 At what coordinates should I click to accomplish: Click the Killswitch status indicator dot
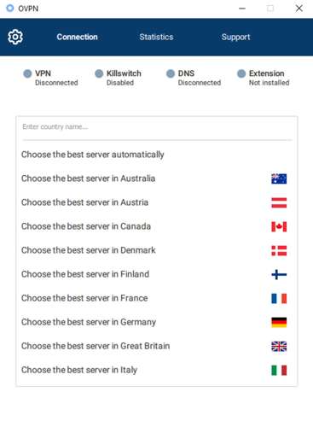(x=99, y=73)
